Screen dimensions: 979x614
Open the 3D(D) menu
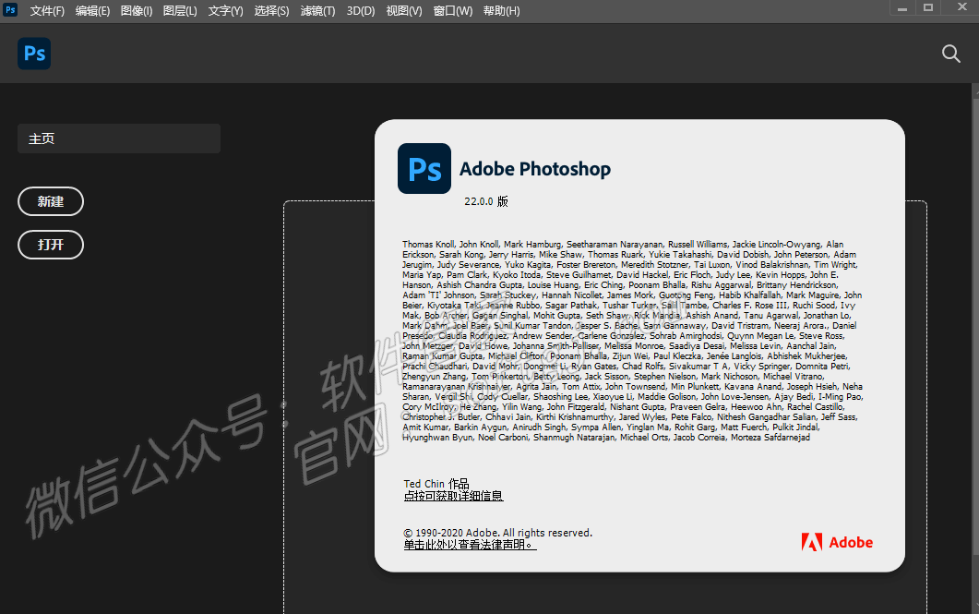point(360,11)
